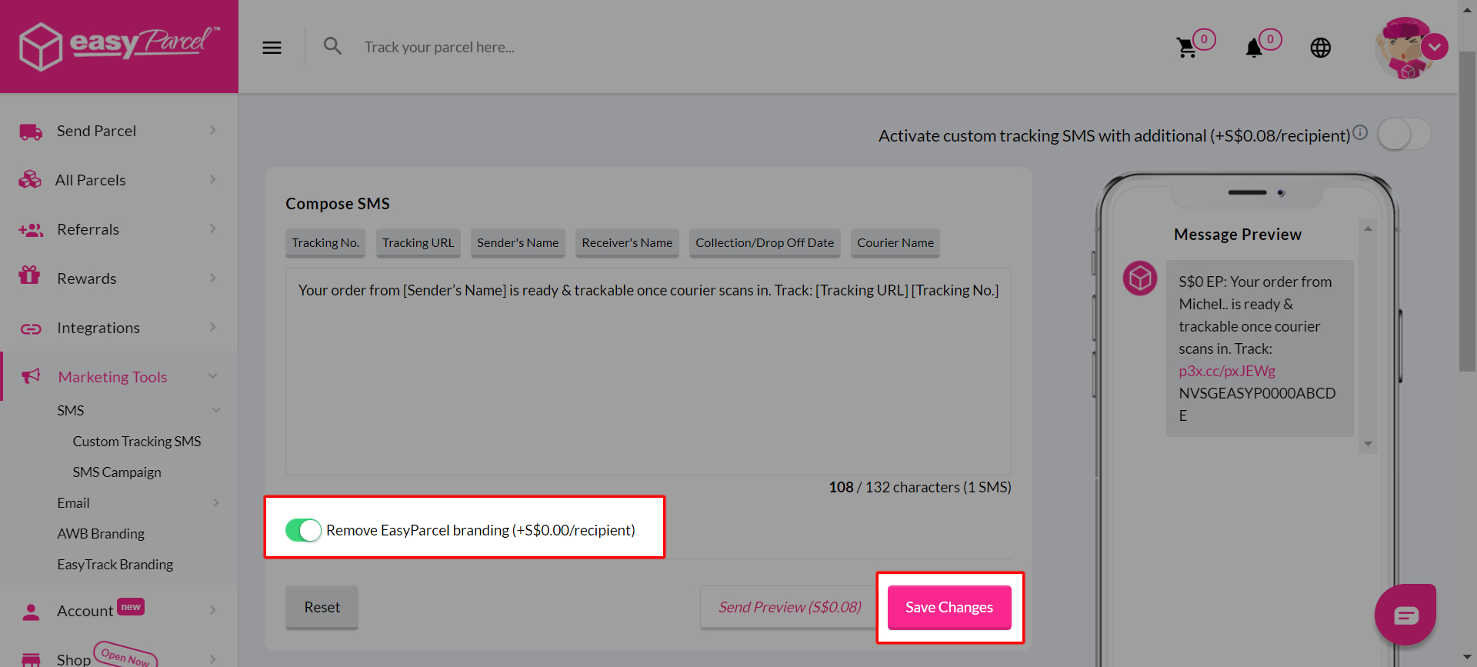Toggle Remove EasyParcel branding switch
The width and height of the screenshot is (1477, 667).
[x=303, y=530]
